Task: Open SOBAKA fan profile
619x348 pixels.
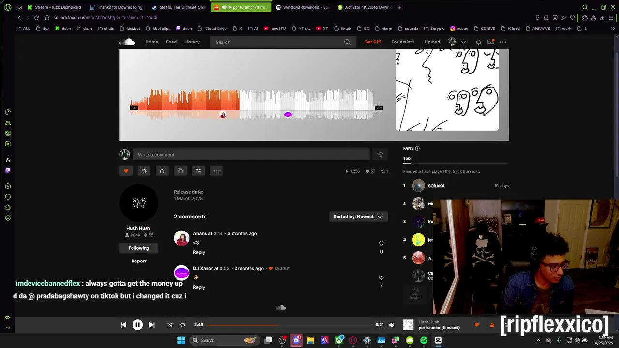Action: (436, 186)
